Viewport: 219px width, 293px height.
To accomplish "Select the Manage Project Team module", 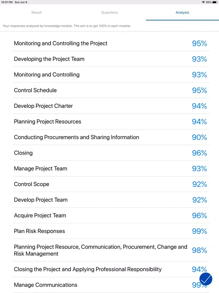I will click(41, 168).
